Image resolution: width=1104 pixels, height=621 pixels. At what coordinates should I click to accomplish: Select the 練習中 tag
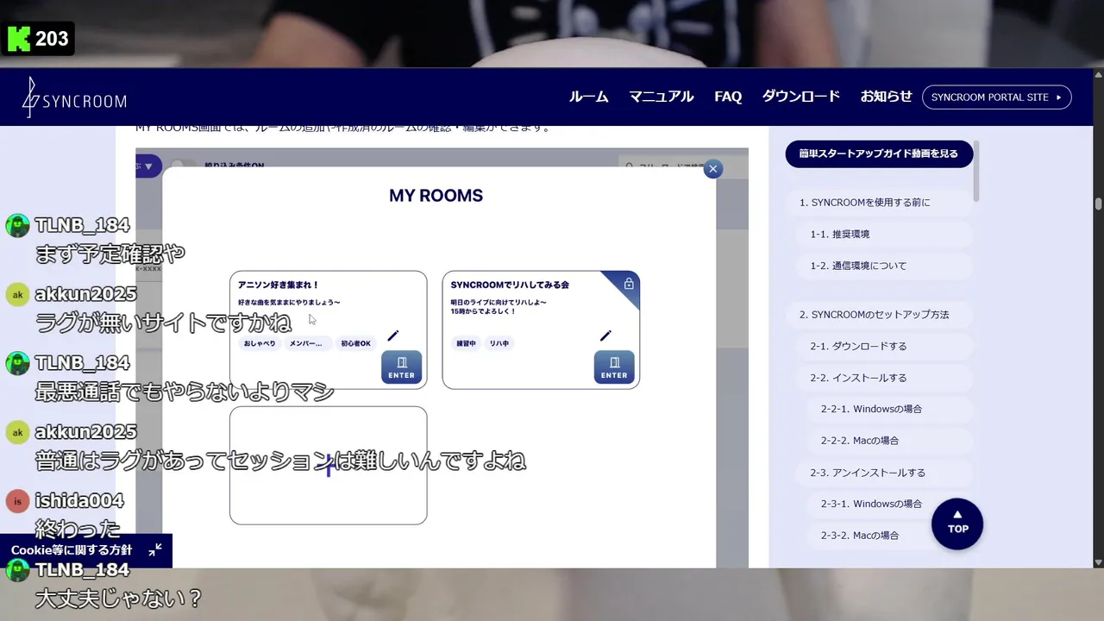466,343
